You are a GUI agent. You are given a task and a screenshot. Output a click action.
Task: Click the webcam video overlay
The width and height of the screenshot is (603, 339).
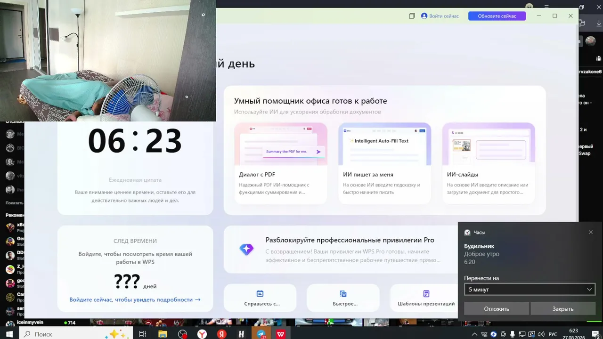[108, 61]
